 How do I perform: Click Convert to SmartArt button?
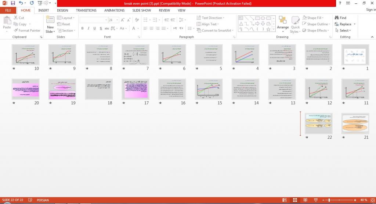[215, 30]
